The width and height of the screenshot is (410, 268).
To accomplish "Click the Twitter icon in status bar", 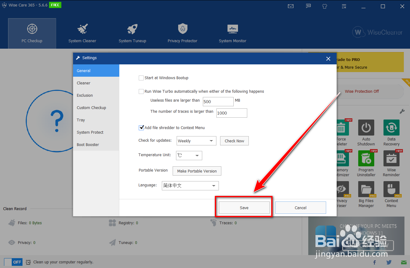I will pos(389,262).
